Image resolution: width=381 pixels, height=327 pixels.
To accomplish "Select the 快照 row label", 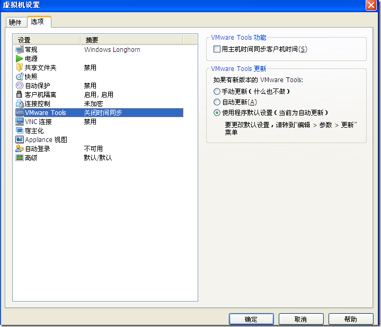I will pyautogui.click(x=31, y=76).
